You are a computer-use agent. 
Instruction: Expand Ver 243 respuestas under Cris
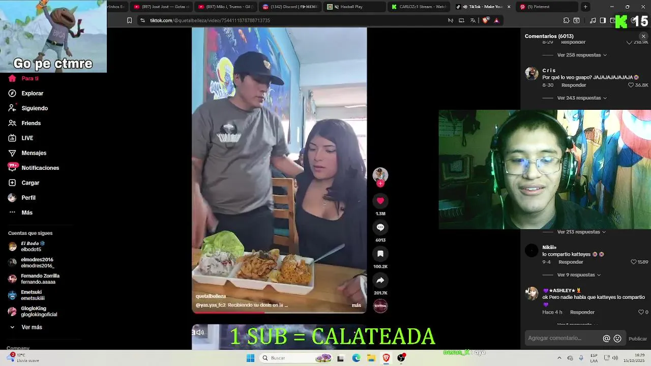click(582, 98)
